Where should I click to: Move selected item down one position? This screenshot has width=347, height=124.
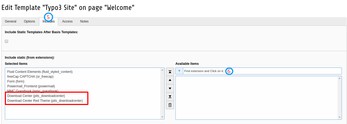click(x=170, y=88)
